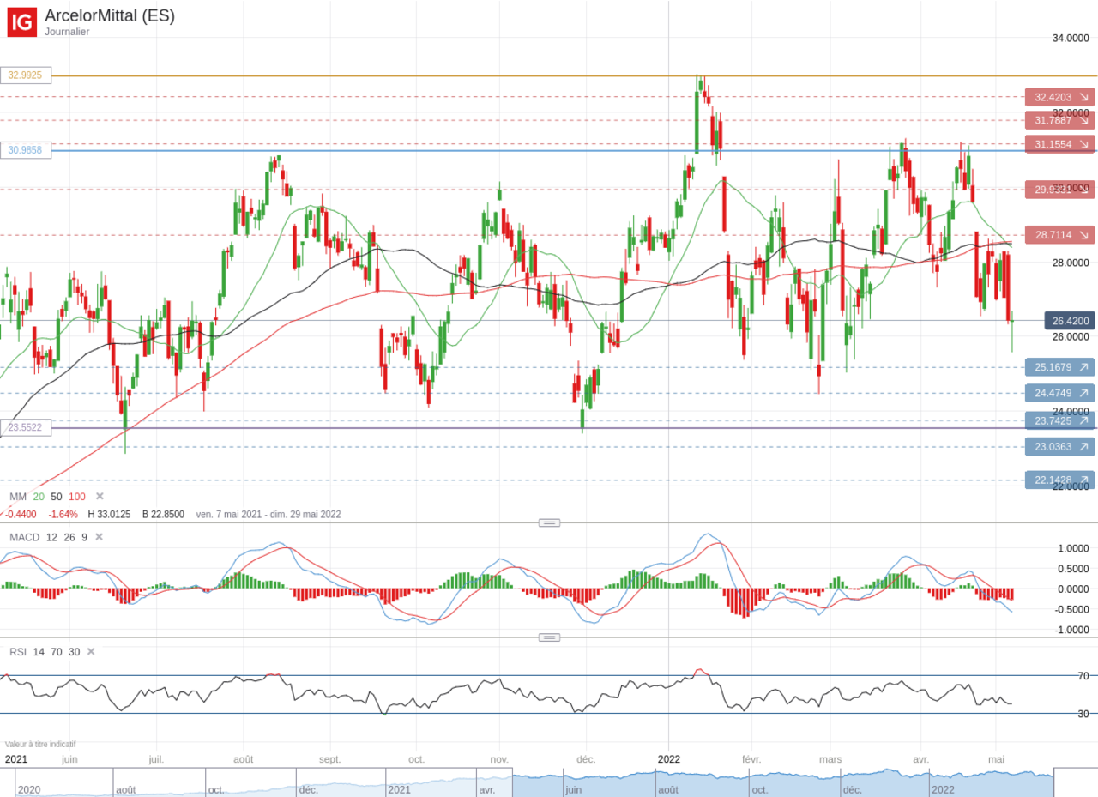The width and height of the screenshot is (1098, 797).
Task: Close the RSI indicator panel
Action: (x=91, y=651)
